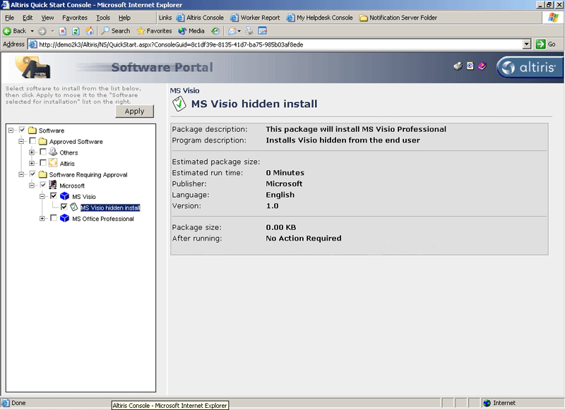Collapse the Software Requiring Approval folder

pyautogui.click(x=21, y=174)
